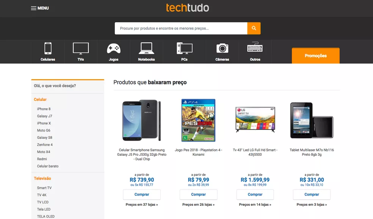Select the Celulares phone icon
Screen dimensions: 373x219
(48, 48)
